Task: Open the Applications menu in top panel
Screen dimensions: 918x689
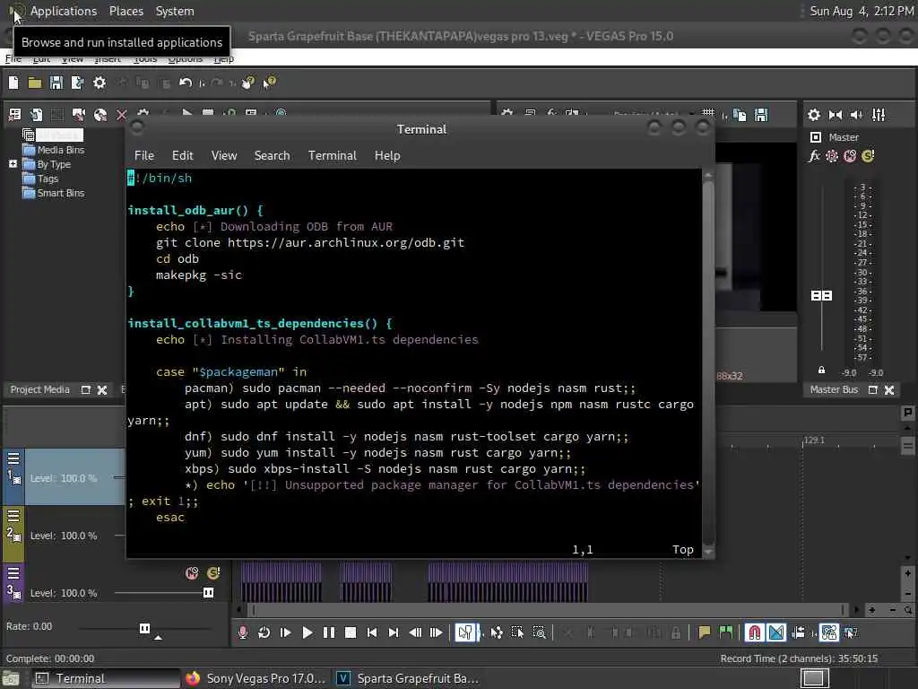Action: tap(64, 11)
